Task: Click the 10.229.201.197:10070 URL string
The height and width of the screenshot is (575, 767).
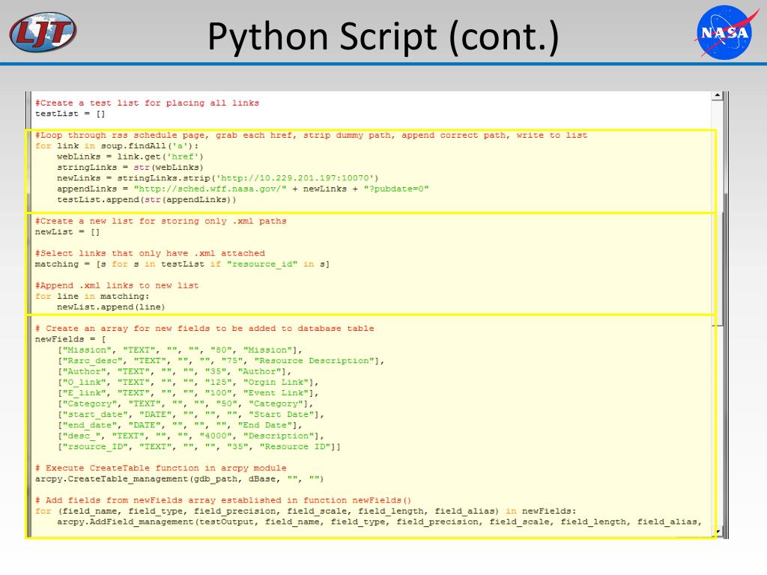Action: tap(297, 178)
